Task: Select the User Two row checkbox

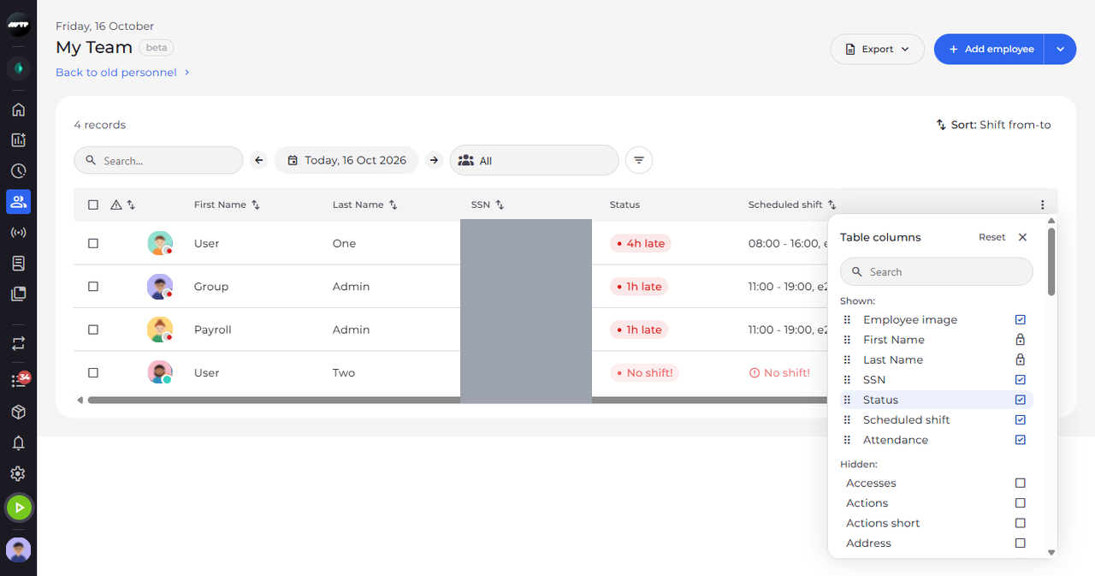Action: tap(93, 372)
